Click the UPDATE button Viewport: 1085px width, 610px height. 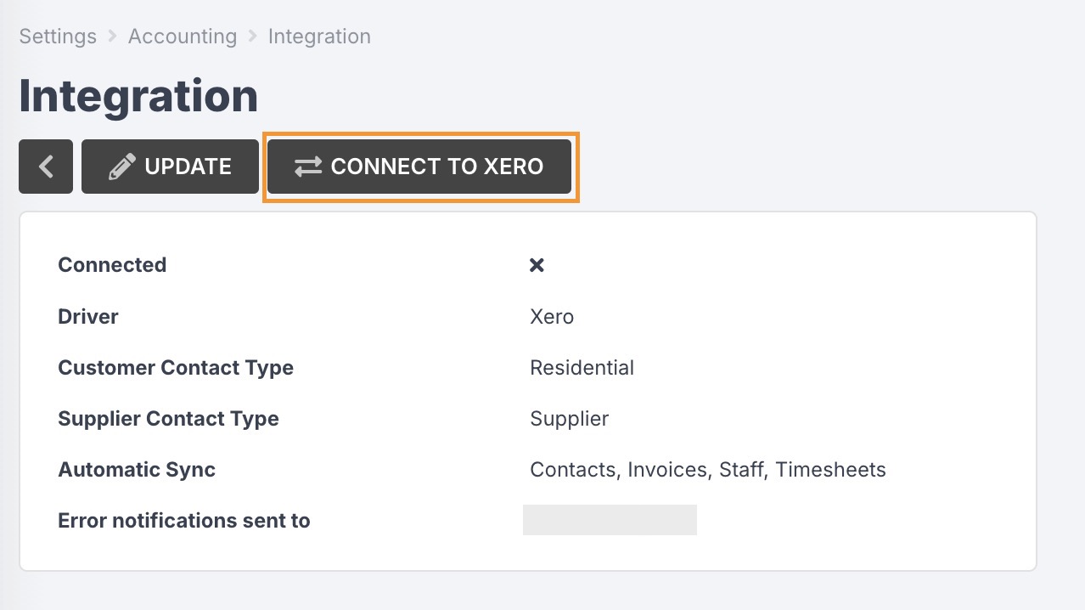point(170,167)
